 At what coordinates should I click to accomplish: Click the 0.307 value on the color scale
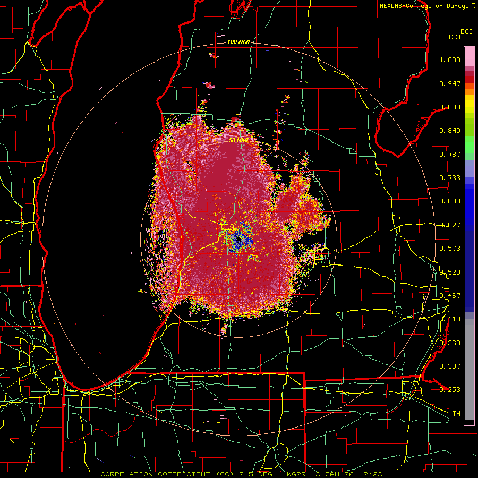(x=450, y=366)
